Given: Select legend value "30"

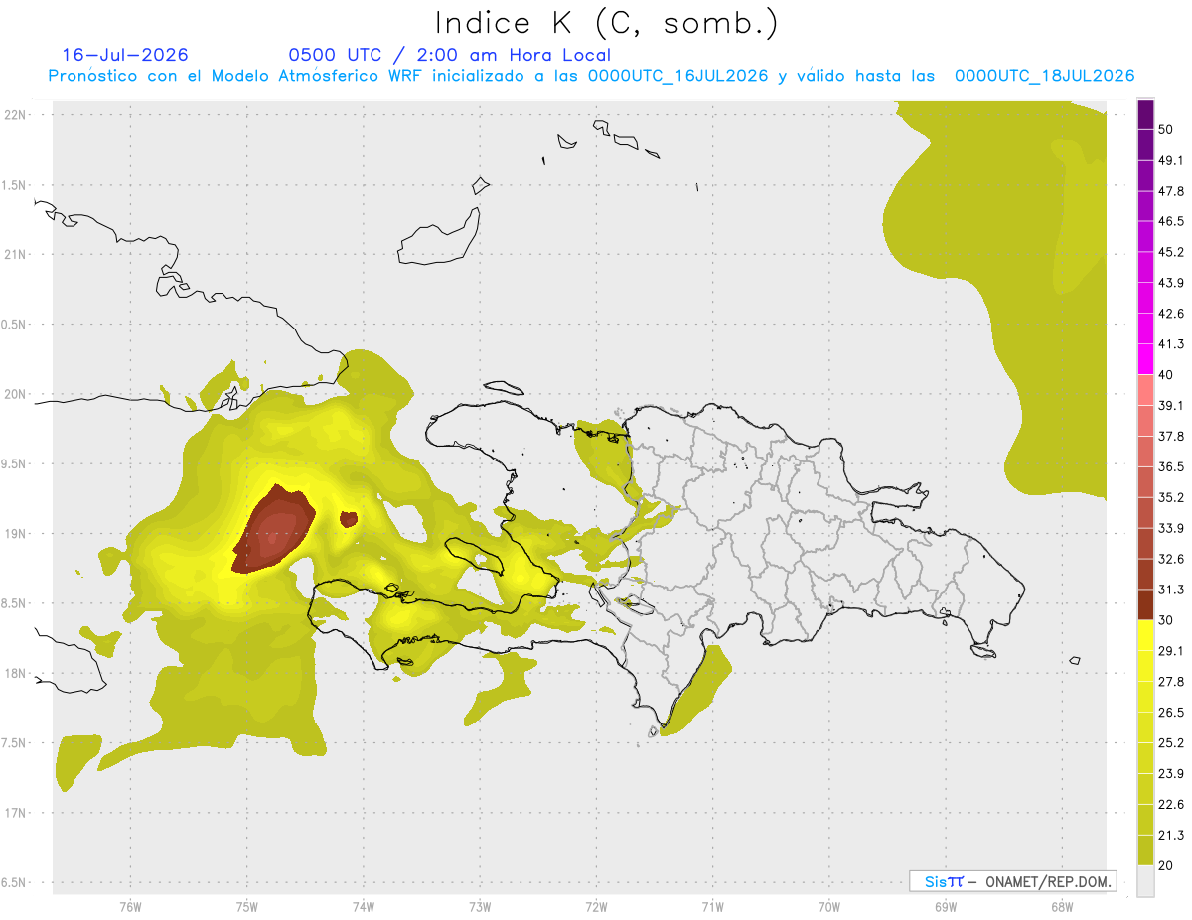Looking at the screenshot, I should pos(1166,620).
